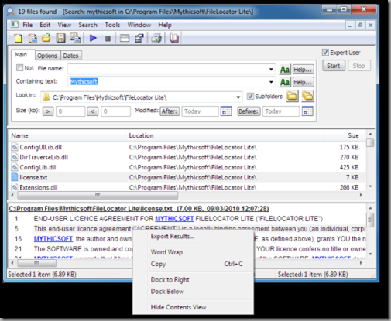Screen dimensions: 391x321
Task: Switch to the Dates tab
Action: click(70, 56)
